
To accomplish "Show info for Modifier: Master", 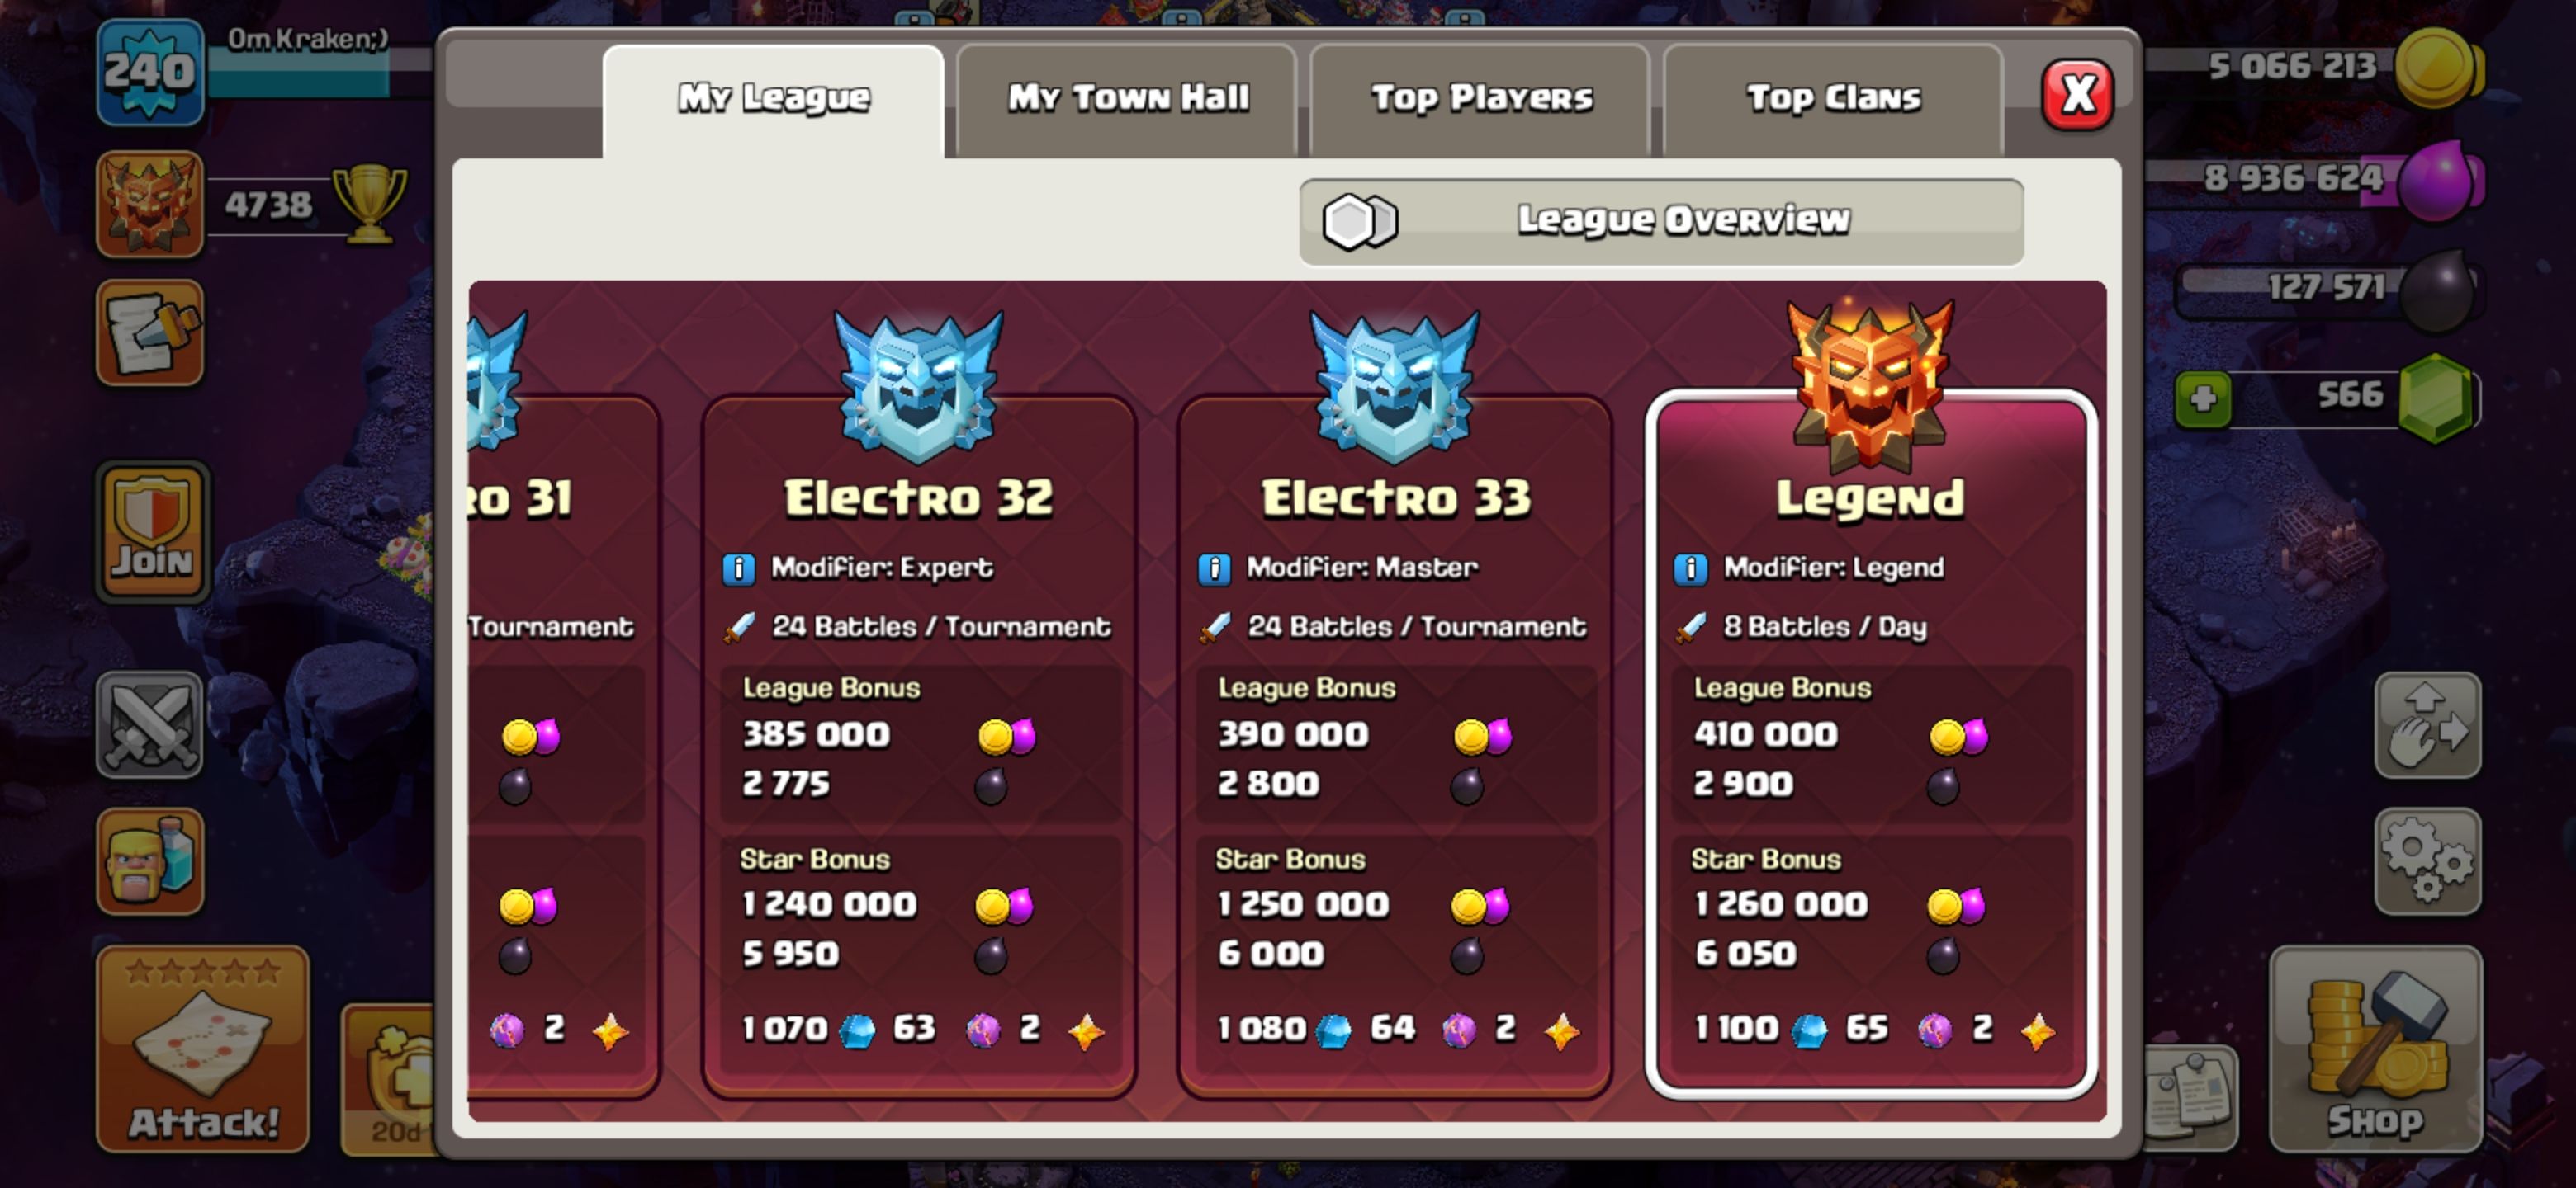I will point(1214,568).
